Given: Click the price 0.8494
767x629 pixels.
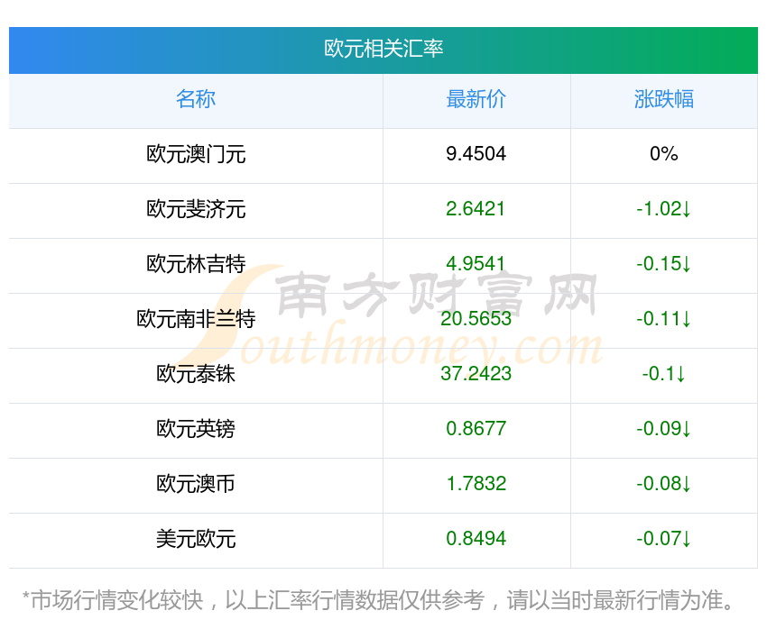Looking at the screenshot, I should pos(476,539).
